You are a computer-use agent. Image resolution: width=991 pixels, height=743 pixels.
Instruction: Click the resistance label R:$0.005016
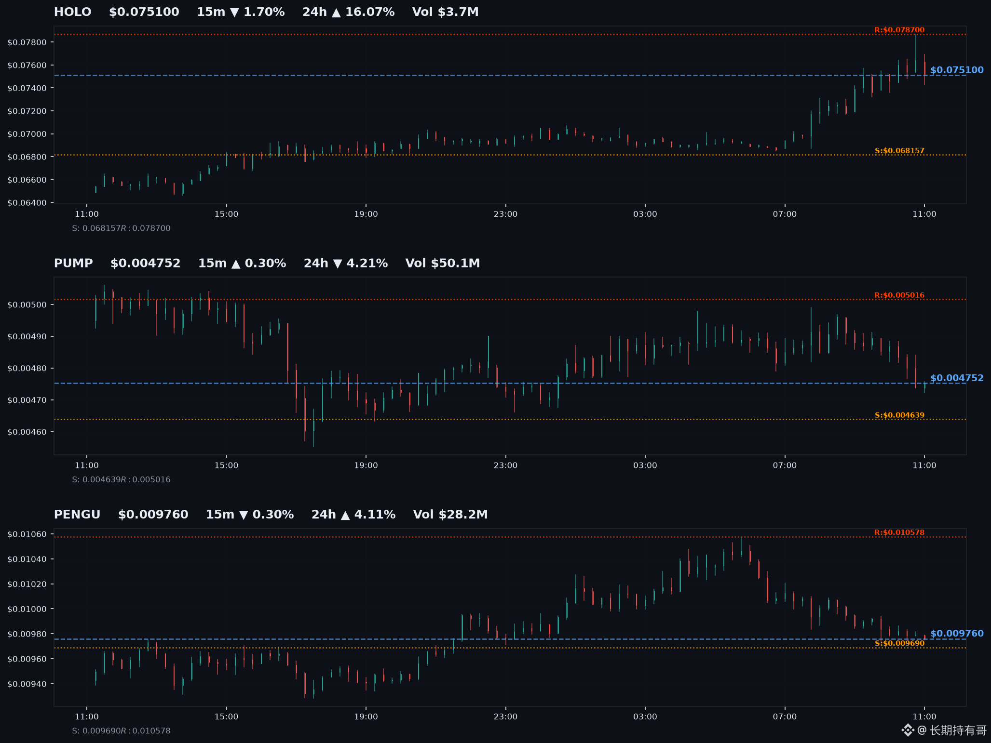click(x=899, y=295)
